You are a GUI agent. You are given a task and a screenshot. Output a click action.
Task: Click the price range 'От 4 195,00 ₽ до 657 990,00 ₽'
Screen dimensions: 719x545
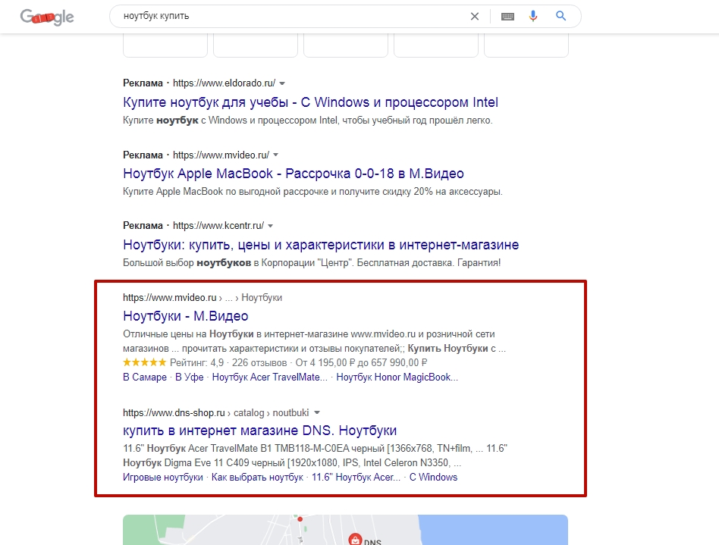click(x=361, y=363)
